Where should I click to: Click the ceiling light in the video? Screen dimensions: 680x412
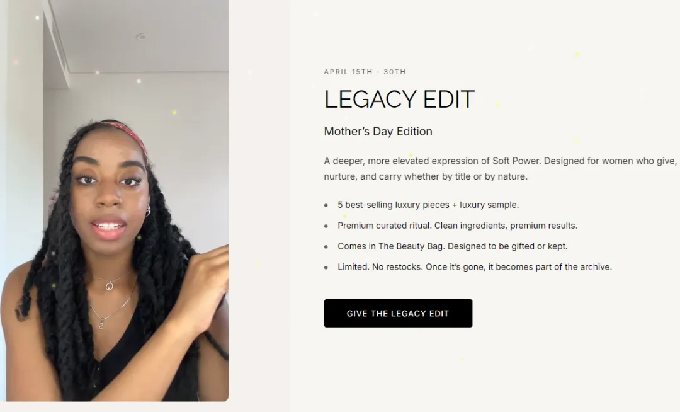[140, 37]
